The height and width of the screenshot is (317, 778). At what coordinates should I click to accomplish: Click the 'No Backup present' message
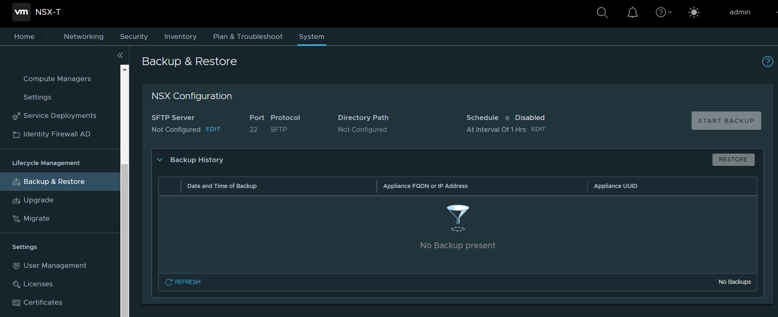coord(458,245)
